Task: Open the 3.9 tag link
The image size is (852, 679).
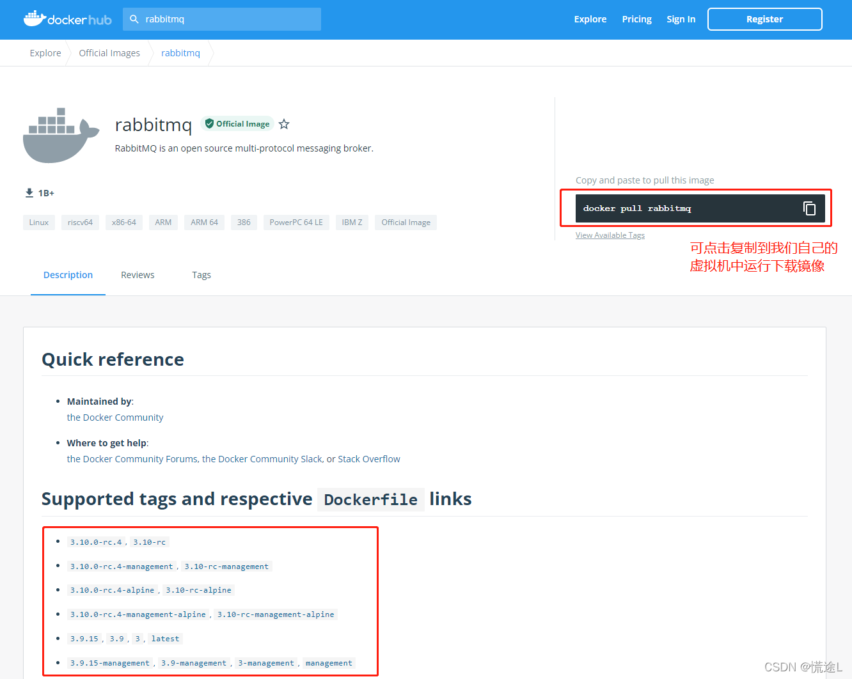Action: click(117, 639)
